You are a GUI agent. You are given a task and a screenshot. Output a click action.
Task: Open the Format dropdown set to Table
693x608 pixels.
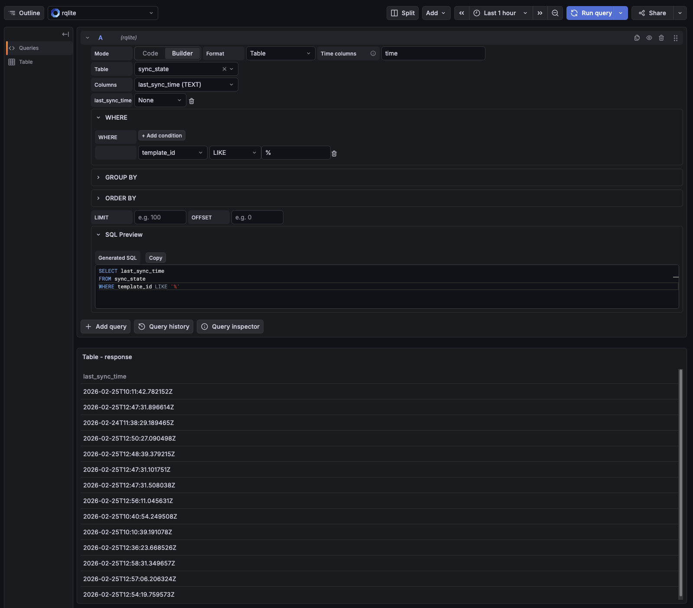(280, 53)
